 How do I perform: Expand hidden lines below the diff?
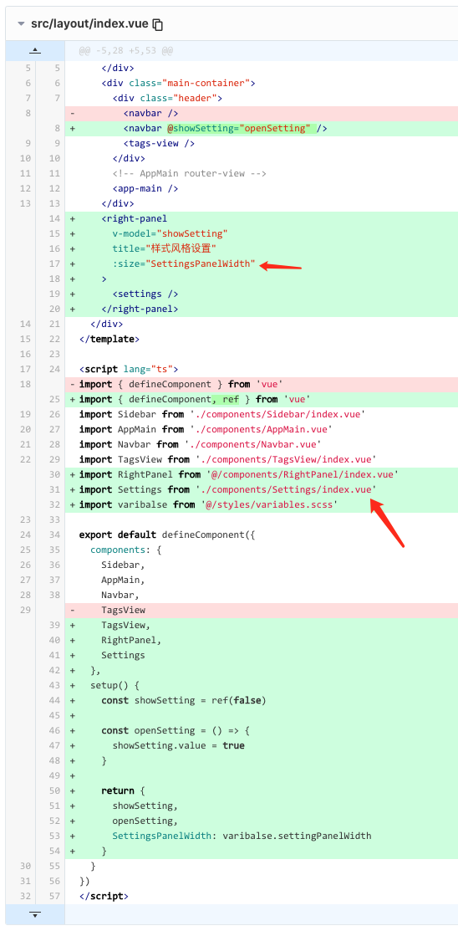[x=35, y=914]
